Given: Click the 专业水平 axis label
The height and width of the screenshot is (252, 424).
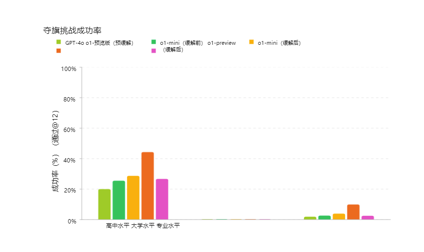Looking at the screenshot, I should (x=168, y=226).
